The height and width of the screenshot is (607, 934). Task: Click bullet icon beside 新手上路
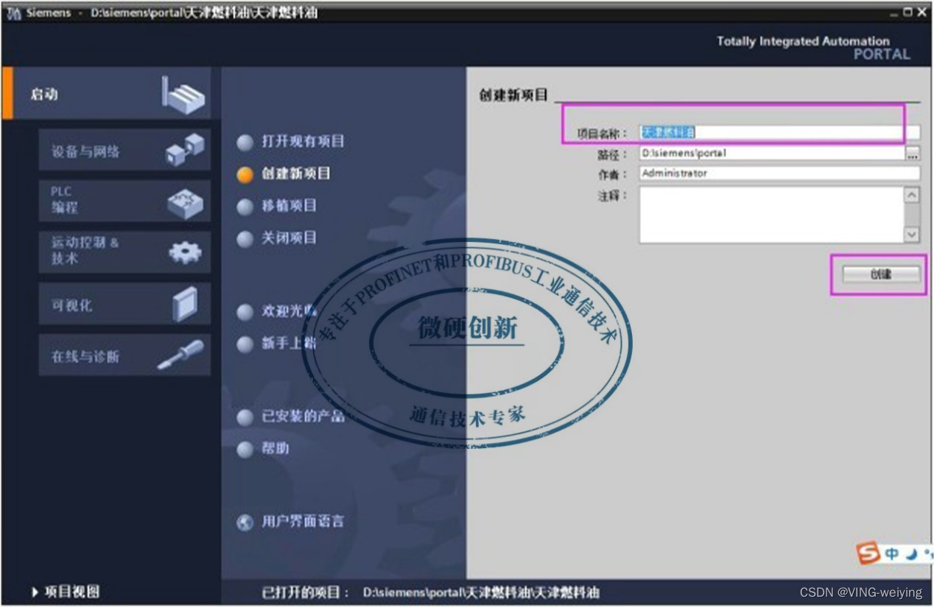click(x=245, y=344)
